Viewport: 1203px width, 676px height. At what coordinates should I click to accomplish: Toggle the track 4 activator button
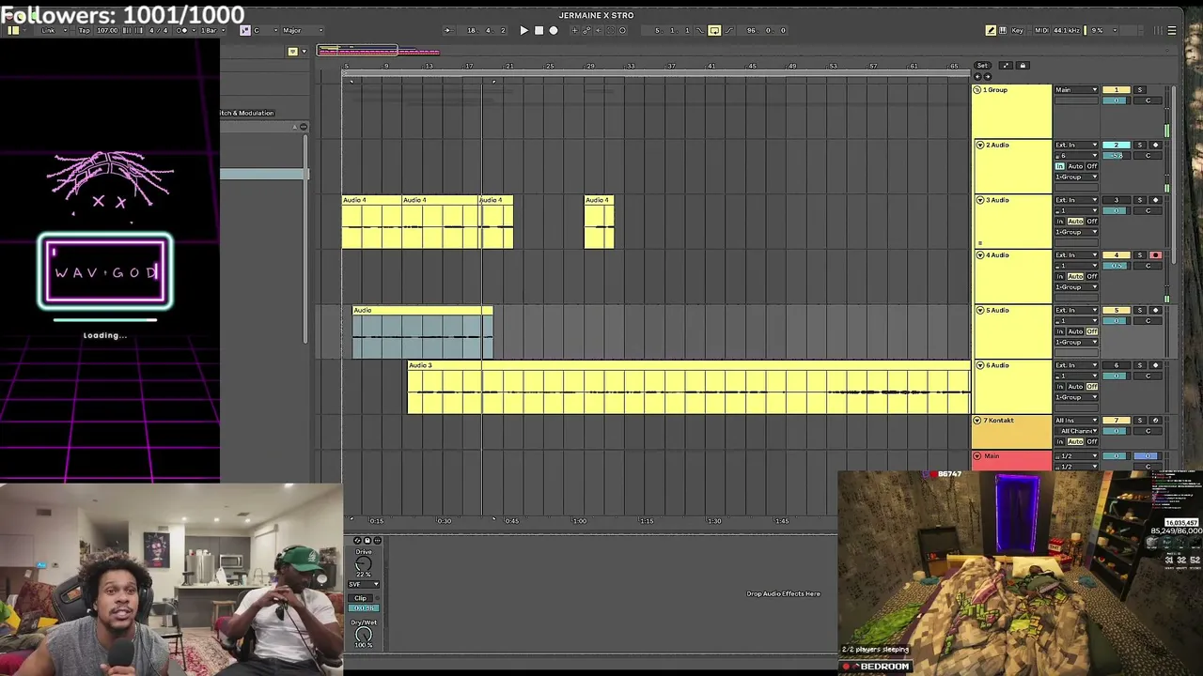(x=1116, y=255)
